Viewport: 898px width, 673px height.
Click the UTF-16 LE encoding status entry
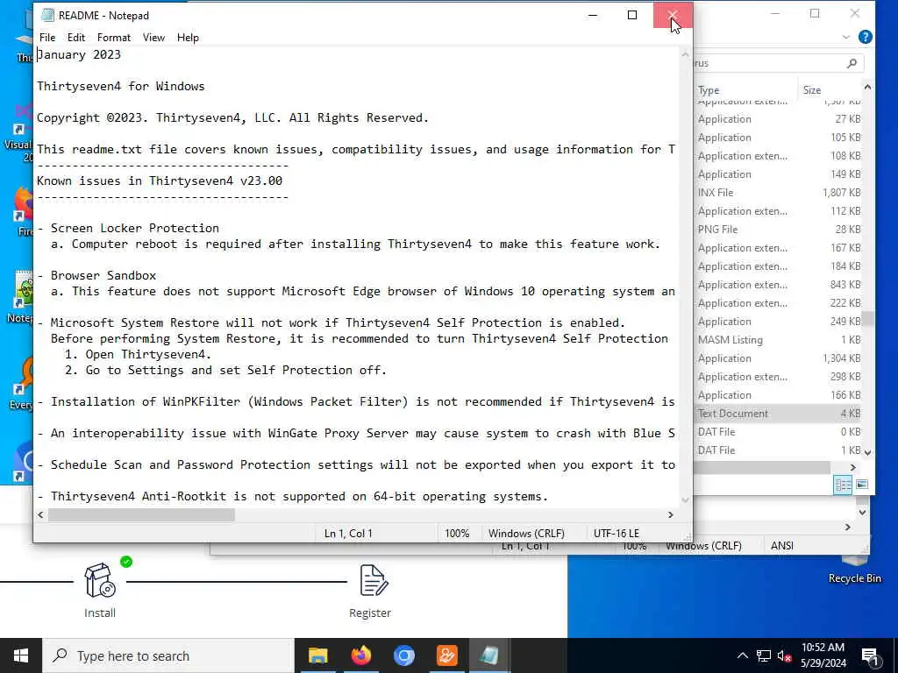tap(616, 533)
